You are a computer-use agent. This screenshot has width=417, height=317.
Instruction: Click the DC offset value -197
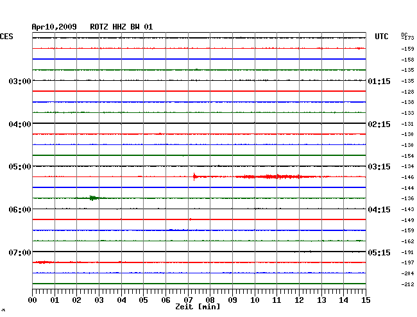(408, 262)
